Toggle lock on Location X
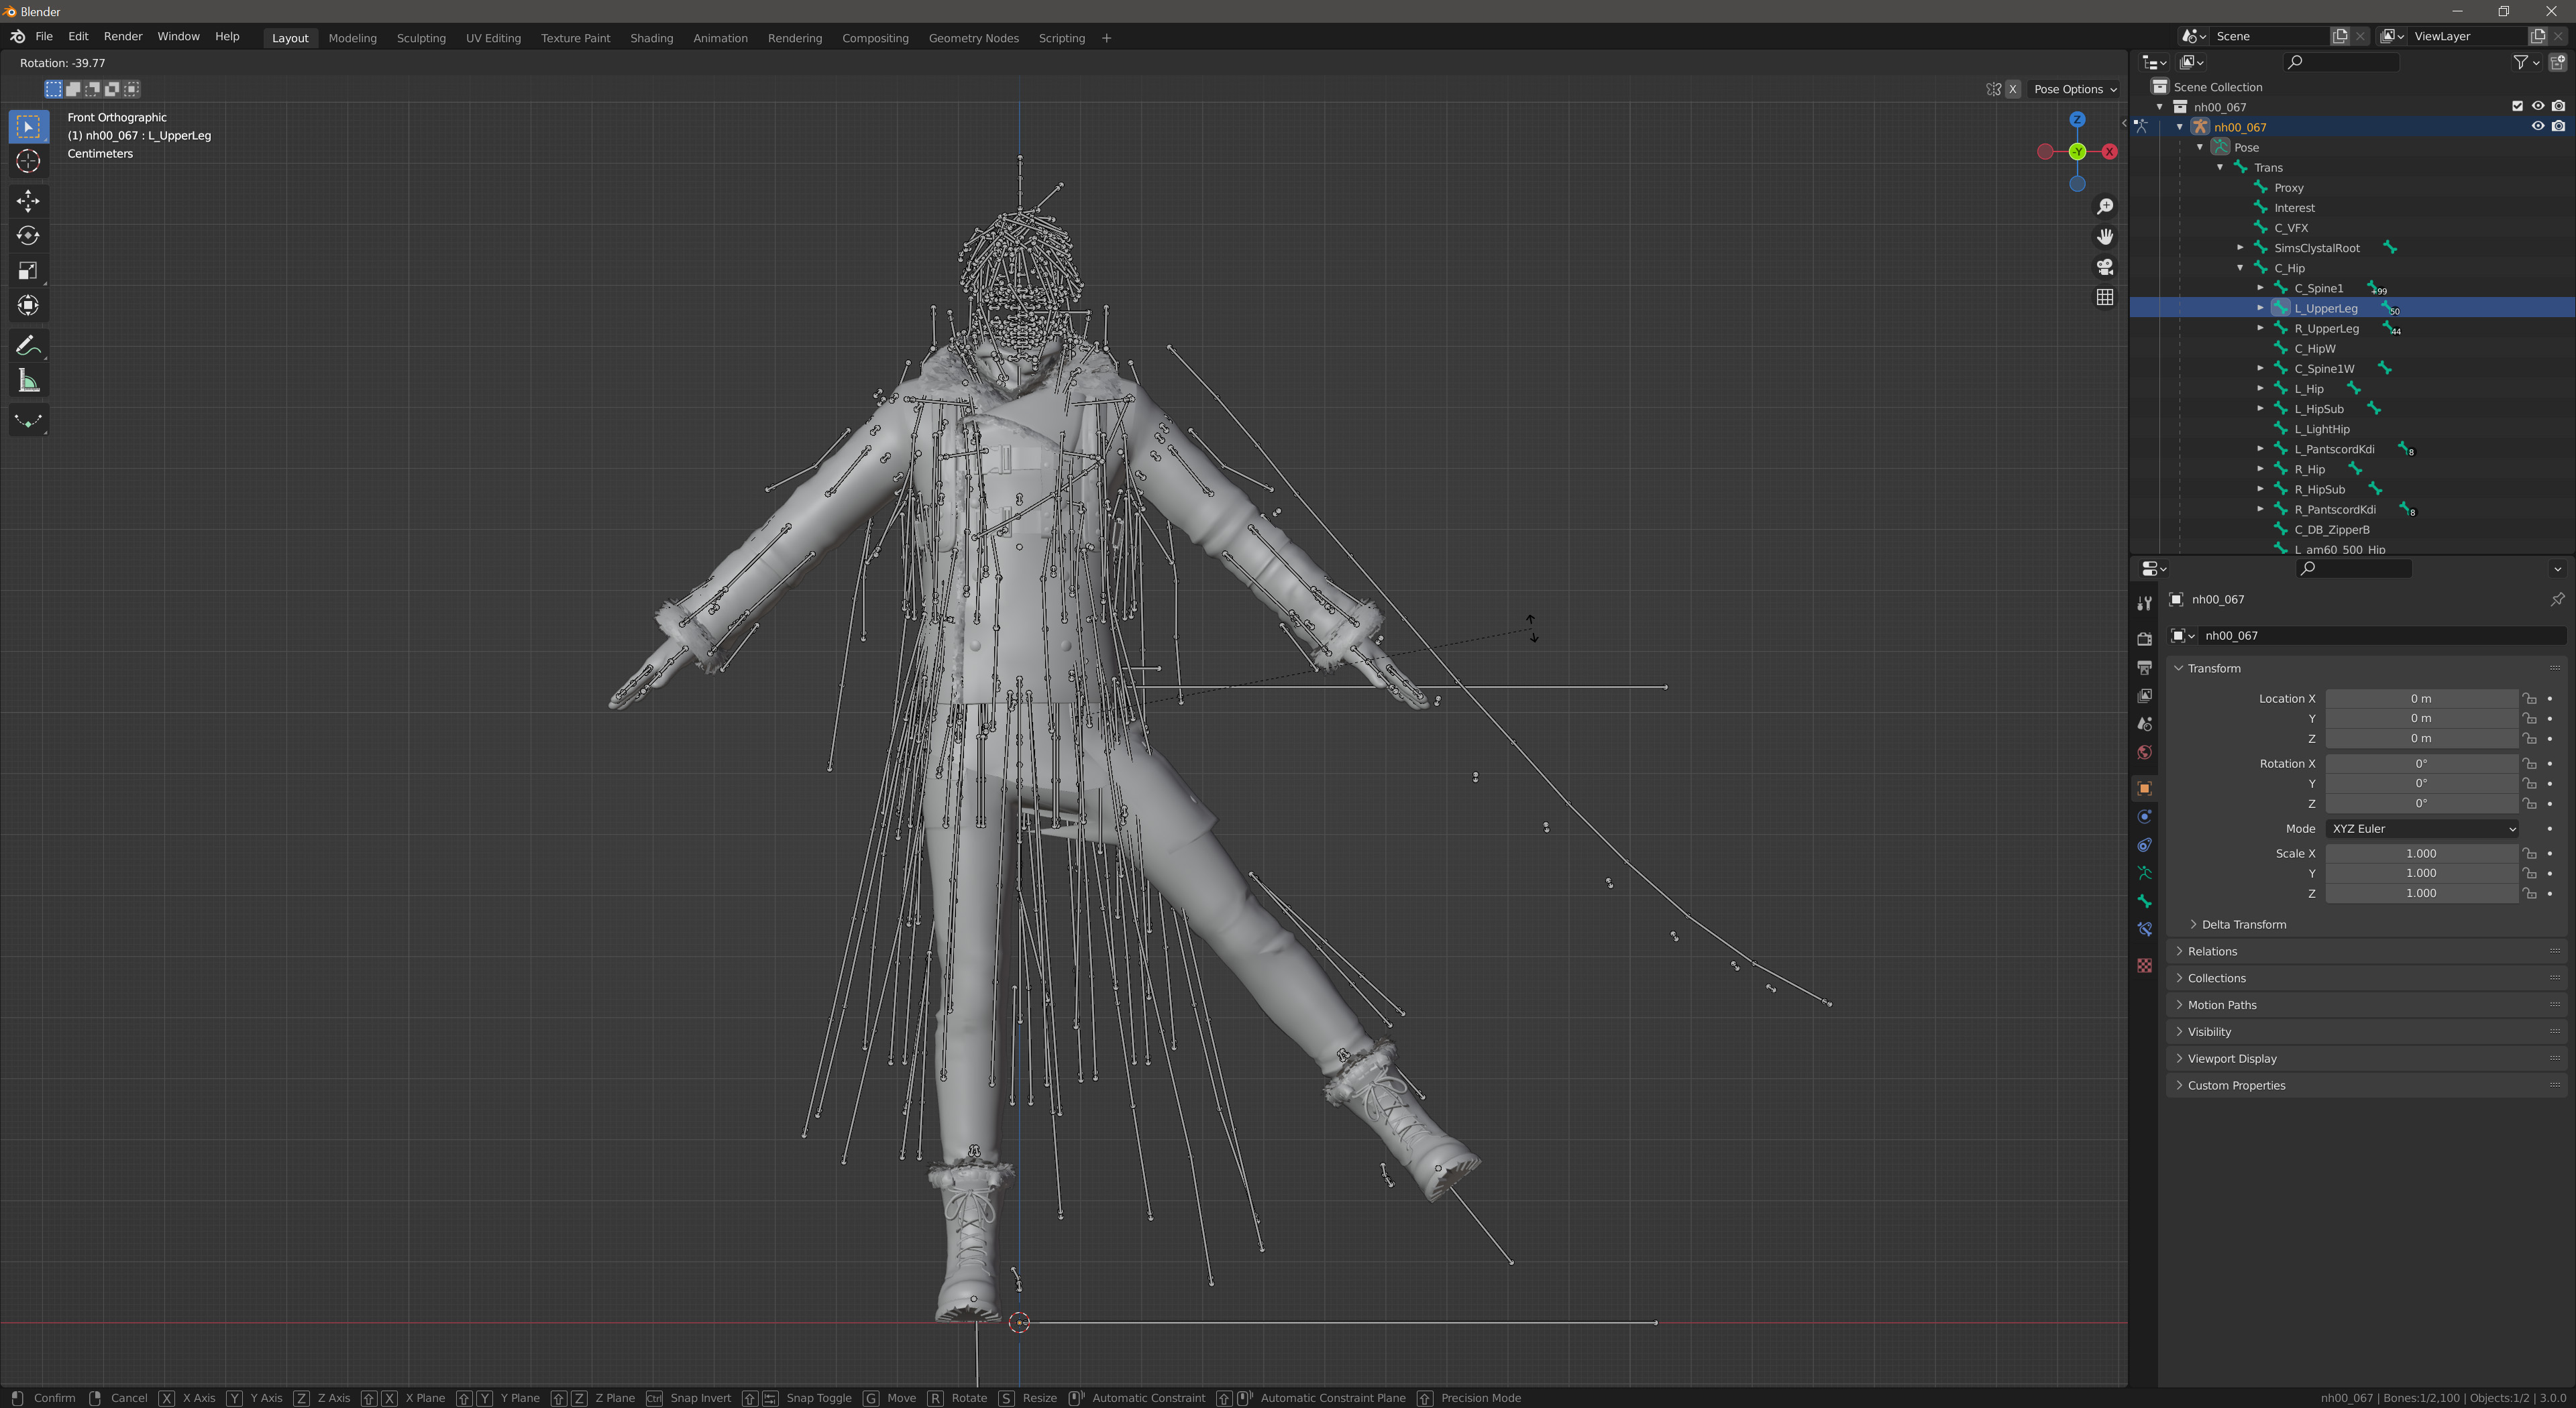2576x1408 pixels. click(x=2529, y=699)
